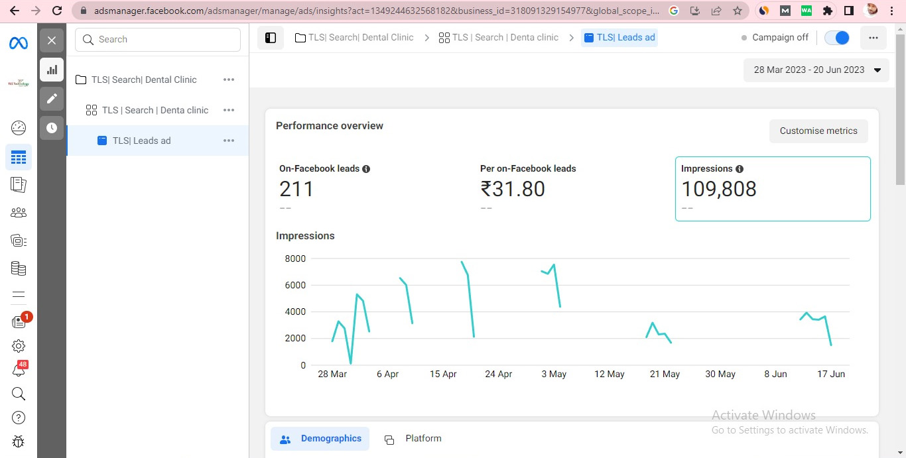906x458 pixels.
Task: Select the pencil edit icon
Action: pyautogui.click(x=52, y=99)
